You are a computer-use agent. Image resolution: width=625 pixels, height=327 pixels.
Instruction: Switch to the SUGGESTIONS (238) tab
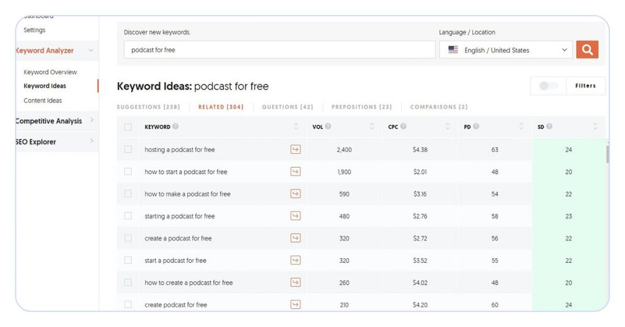[148, 107]
